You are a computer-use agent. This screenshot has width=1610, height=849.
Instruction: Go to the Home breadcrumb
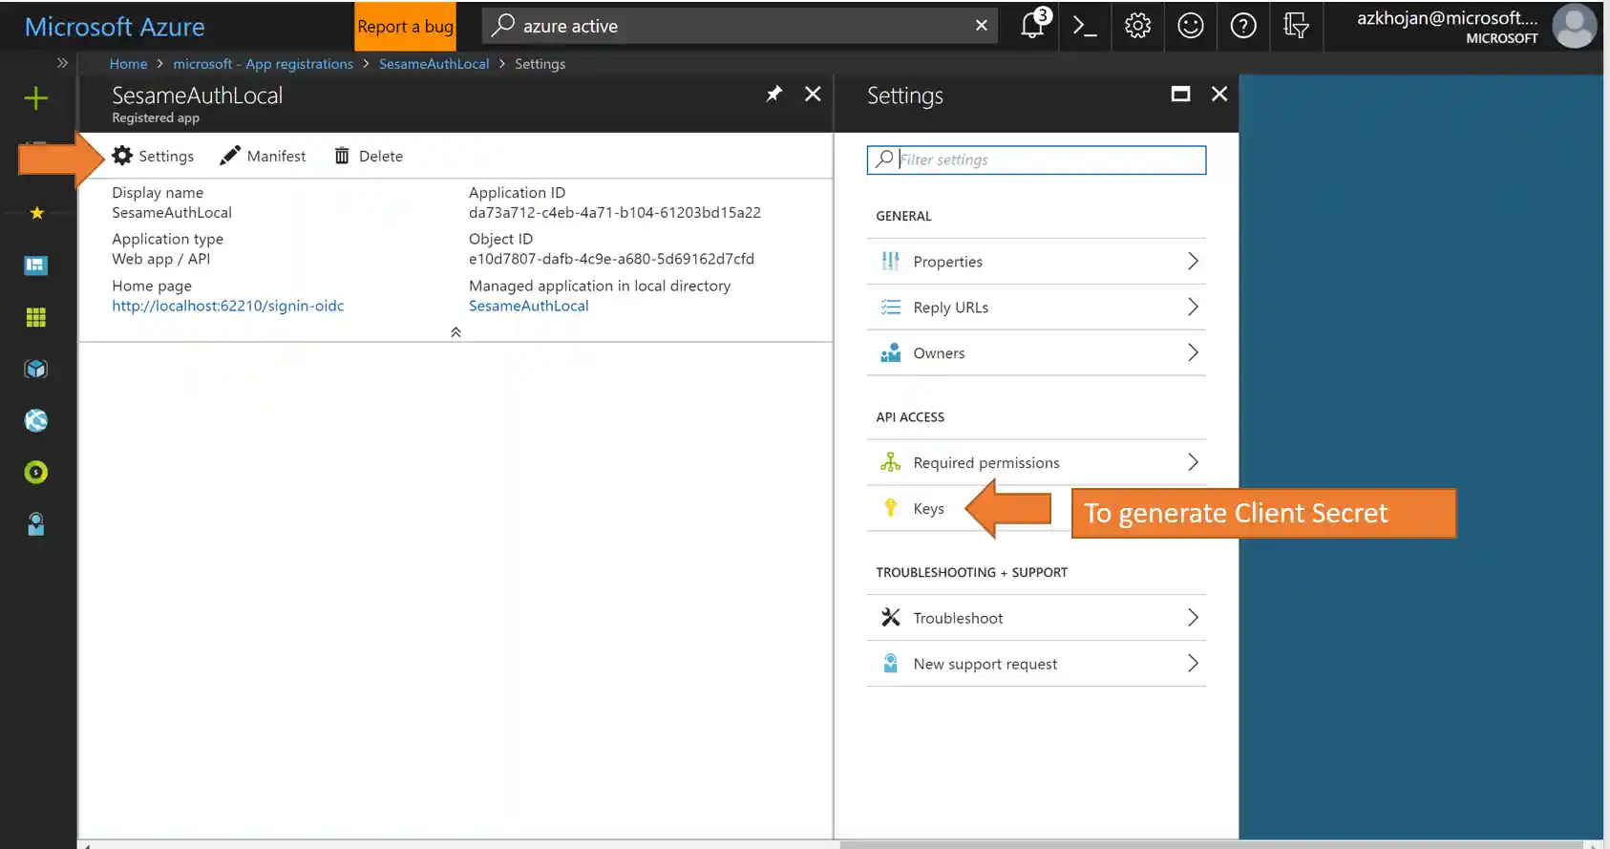point(129,64)
